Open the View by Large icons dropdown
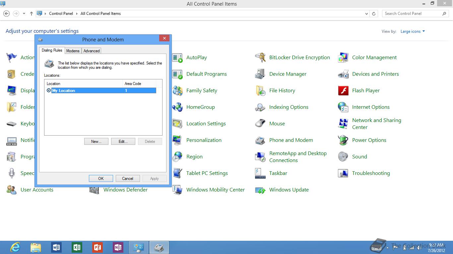 pos(413,31)
